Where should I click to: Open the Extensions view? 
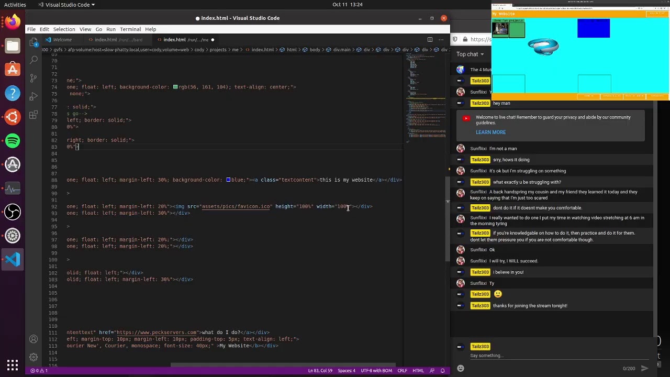click(x=33, y=115)
